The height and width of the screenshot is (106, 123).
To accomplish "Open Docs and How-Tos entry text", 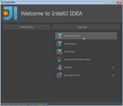I will (72, 75).
